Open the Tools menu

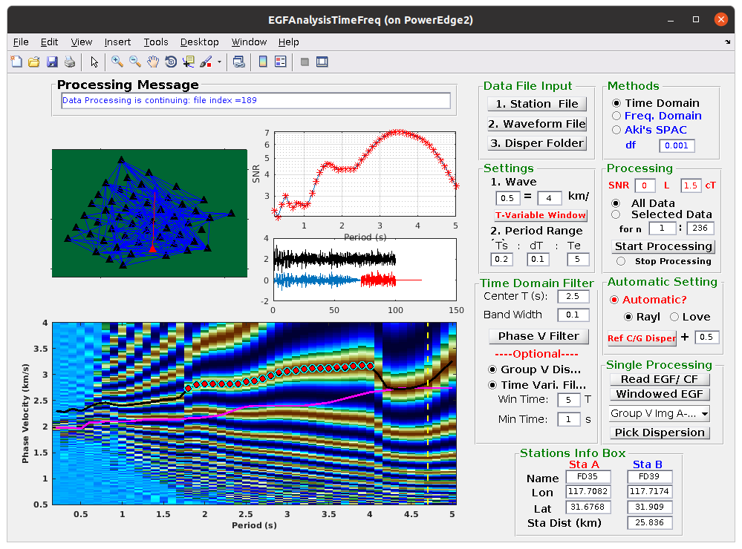click(x=156, y=42)
